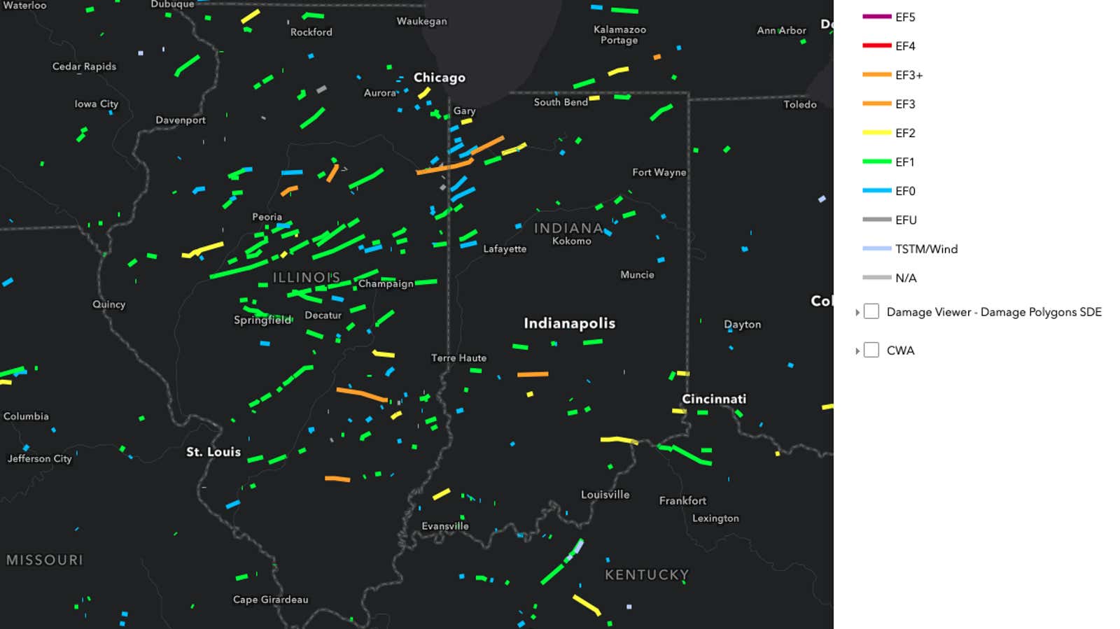Screen dimensions: 1120x629
Task: Click the ILLINOIS state label
Action: tap(307, 278)
